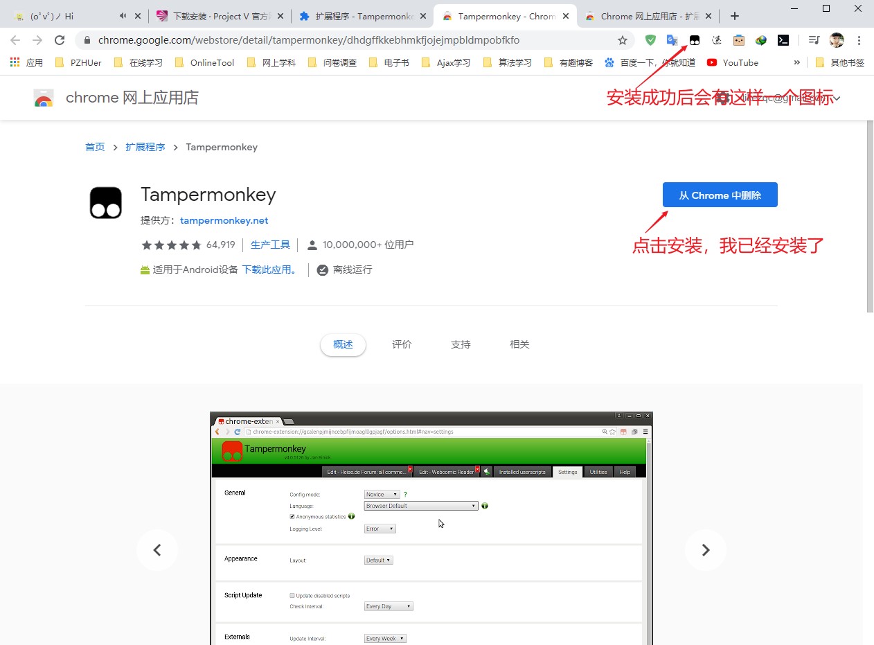The width and height of the screenshot is (874, 645).
Task: Select the 评价 reviews tab
Action: point(402,344)
